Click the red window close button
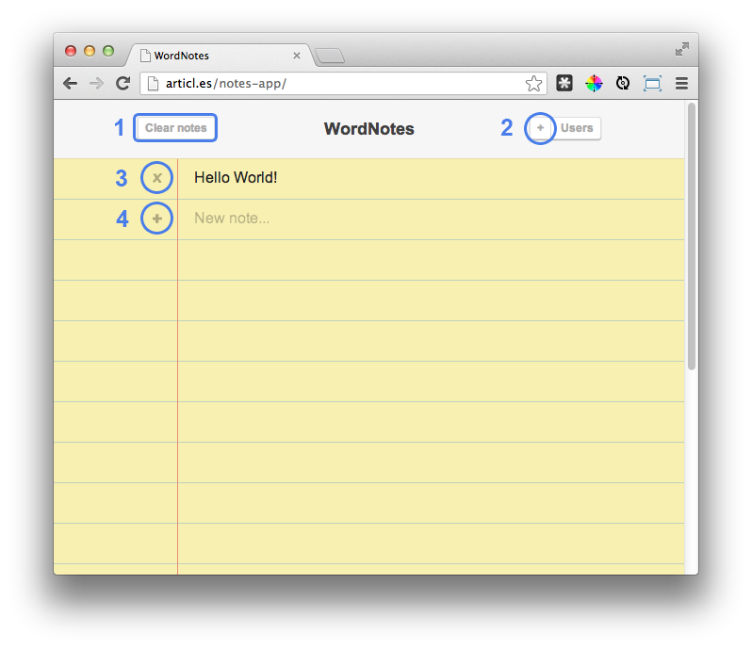Screen dimensions: 752x649 71,51
